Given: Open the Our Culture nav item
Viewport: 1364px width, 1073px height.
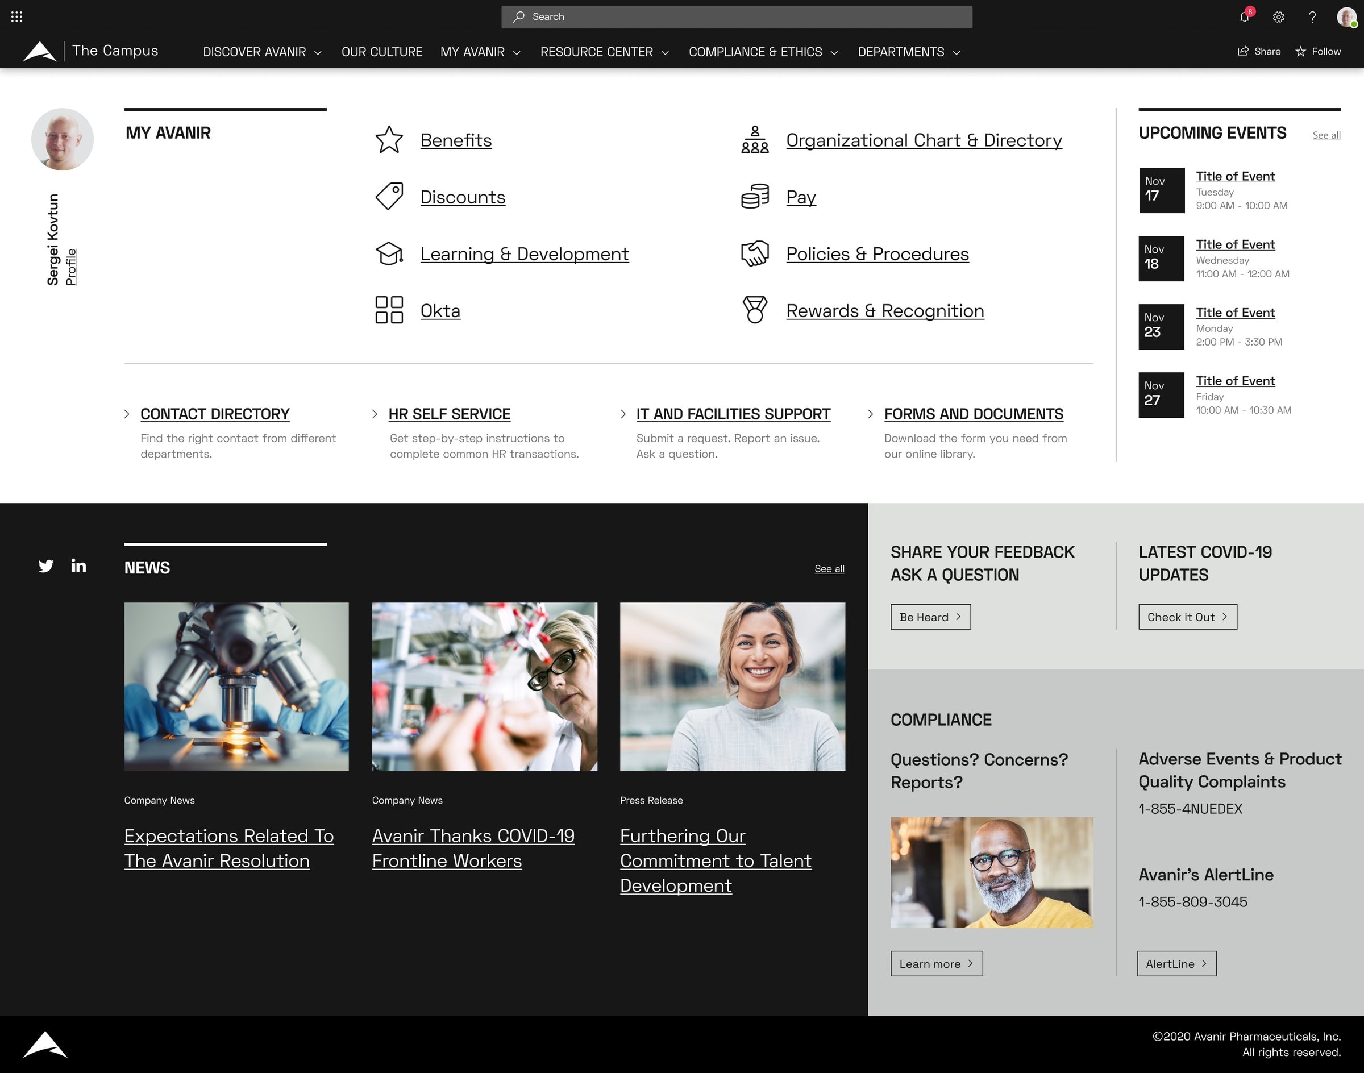Looking at the screenshot, I should 382,52.
